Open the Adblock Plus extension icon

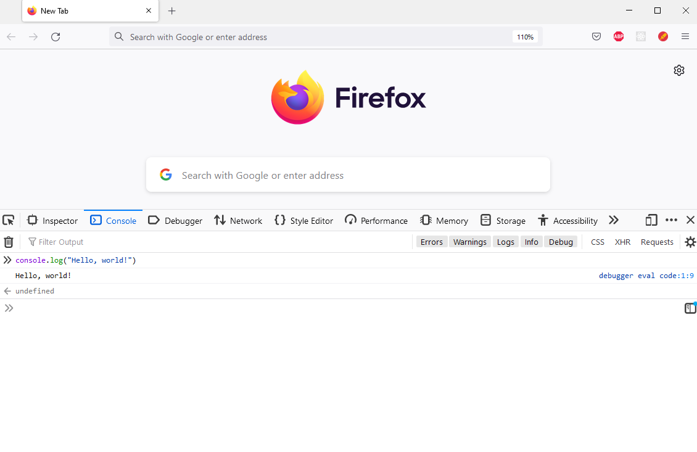pos(619,36)
